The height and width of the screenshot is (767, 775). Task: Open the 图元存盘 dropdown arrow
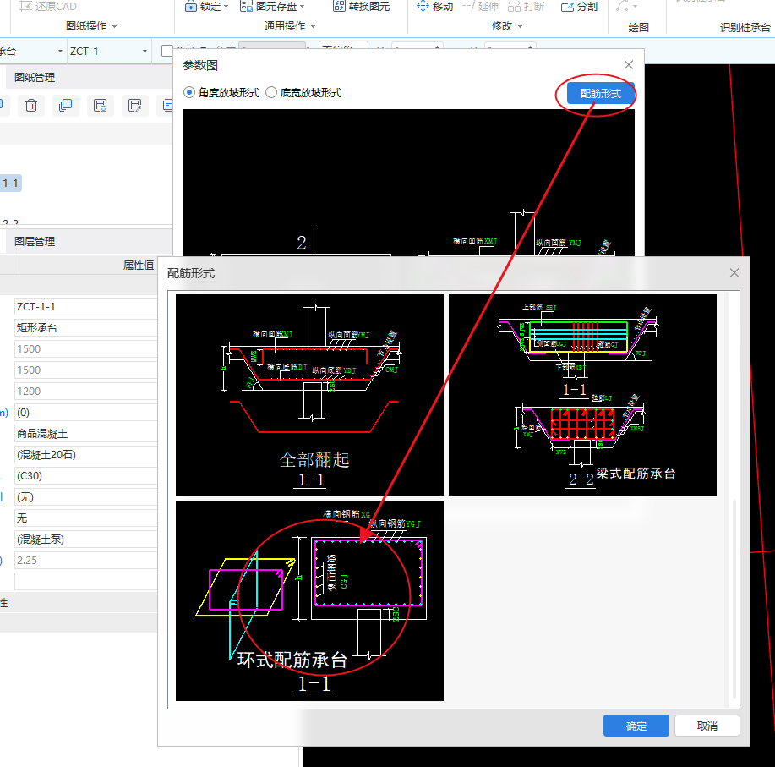point(302,7)
